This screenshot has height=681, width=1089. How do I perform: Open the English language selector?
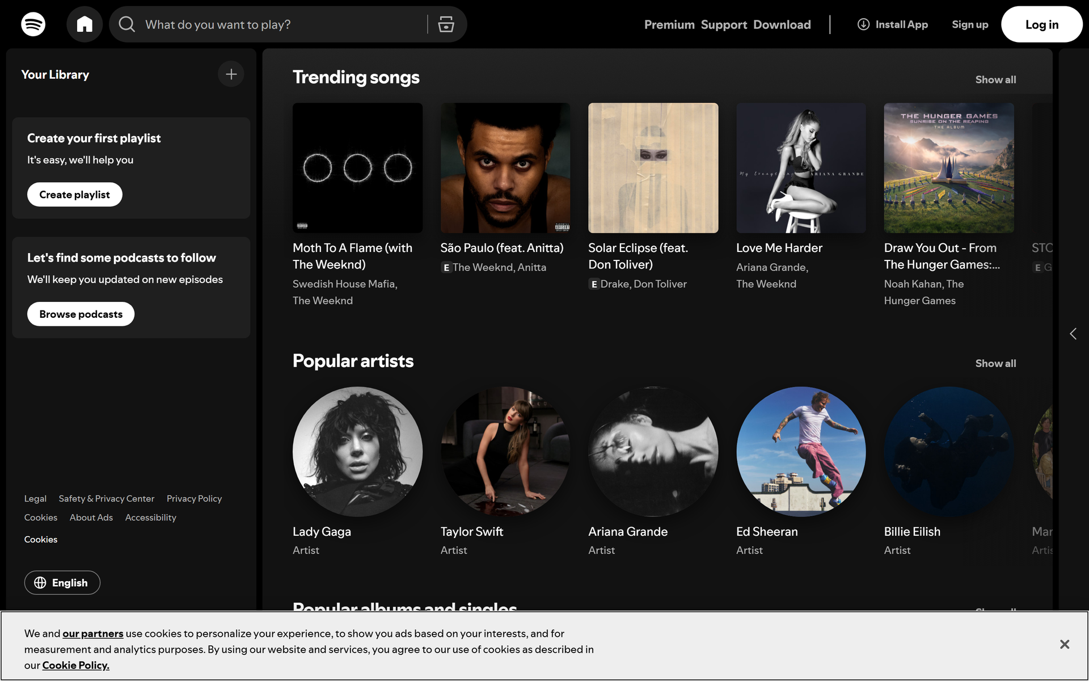point(62,583)
